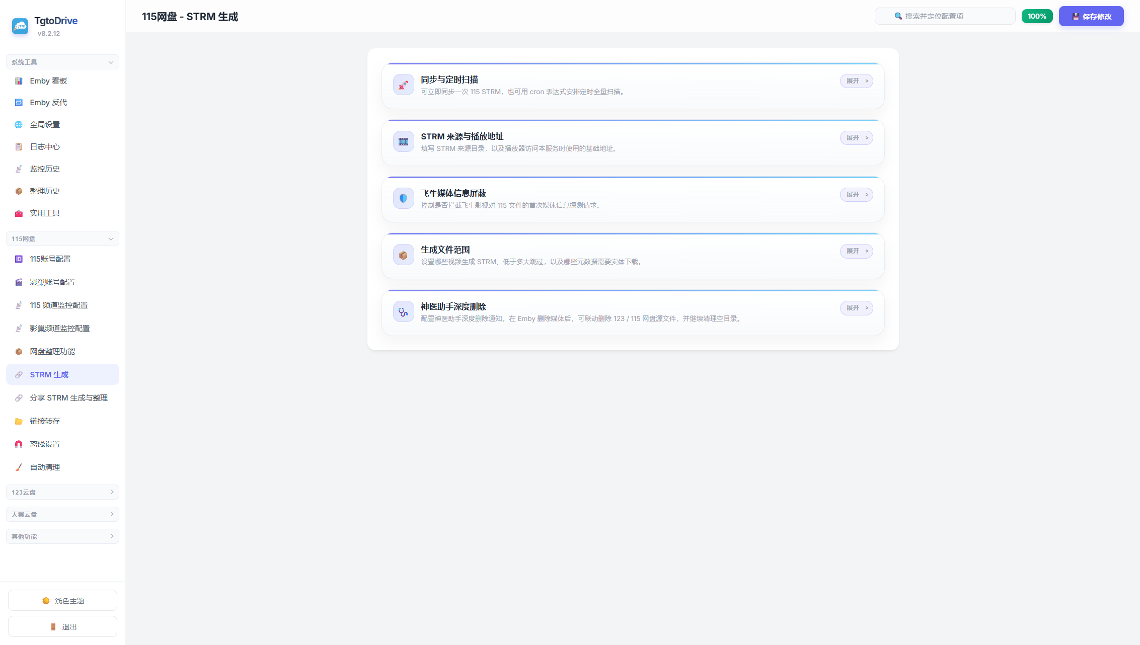Screen dimensions: 1140x645
Task: Expand the STRM 来源与播放地址 section
Action: pyautogui.click(x=856, y=138)
